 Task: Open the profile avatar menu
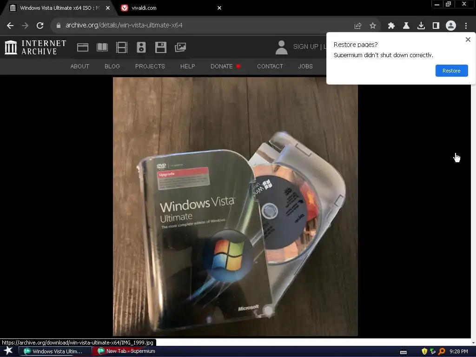[451, 26]
